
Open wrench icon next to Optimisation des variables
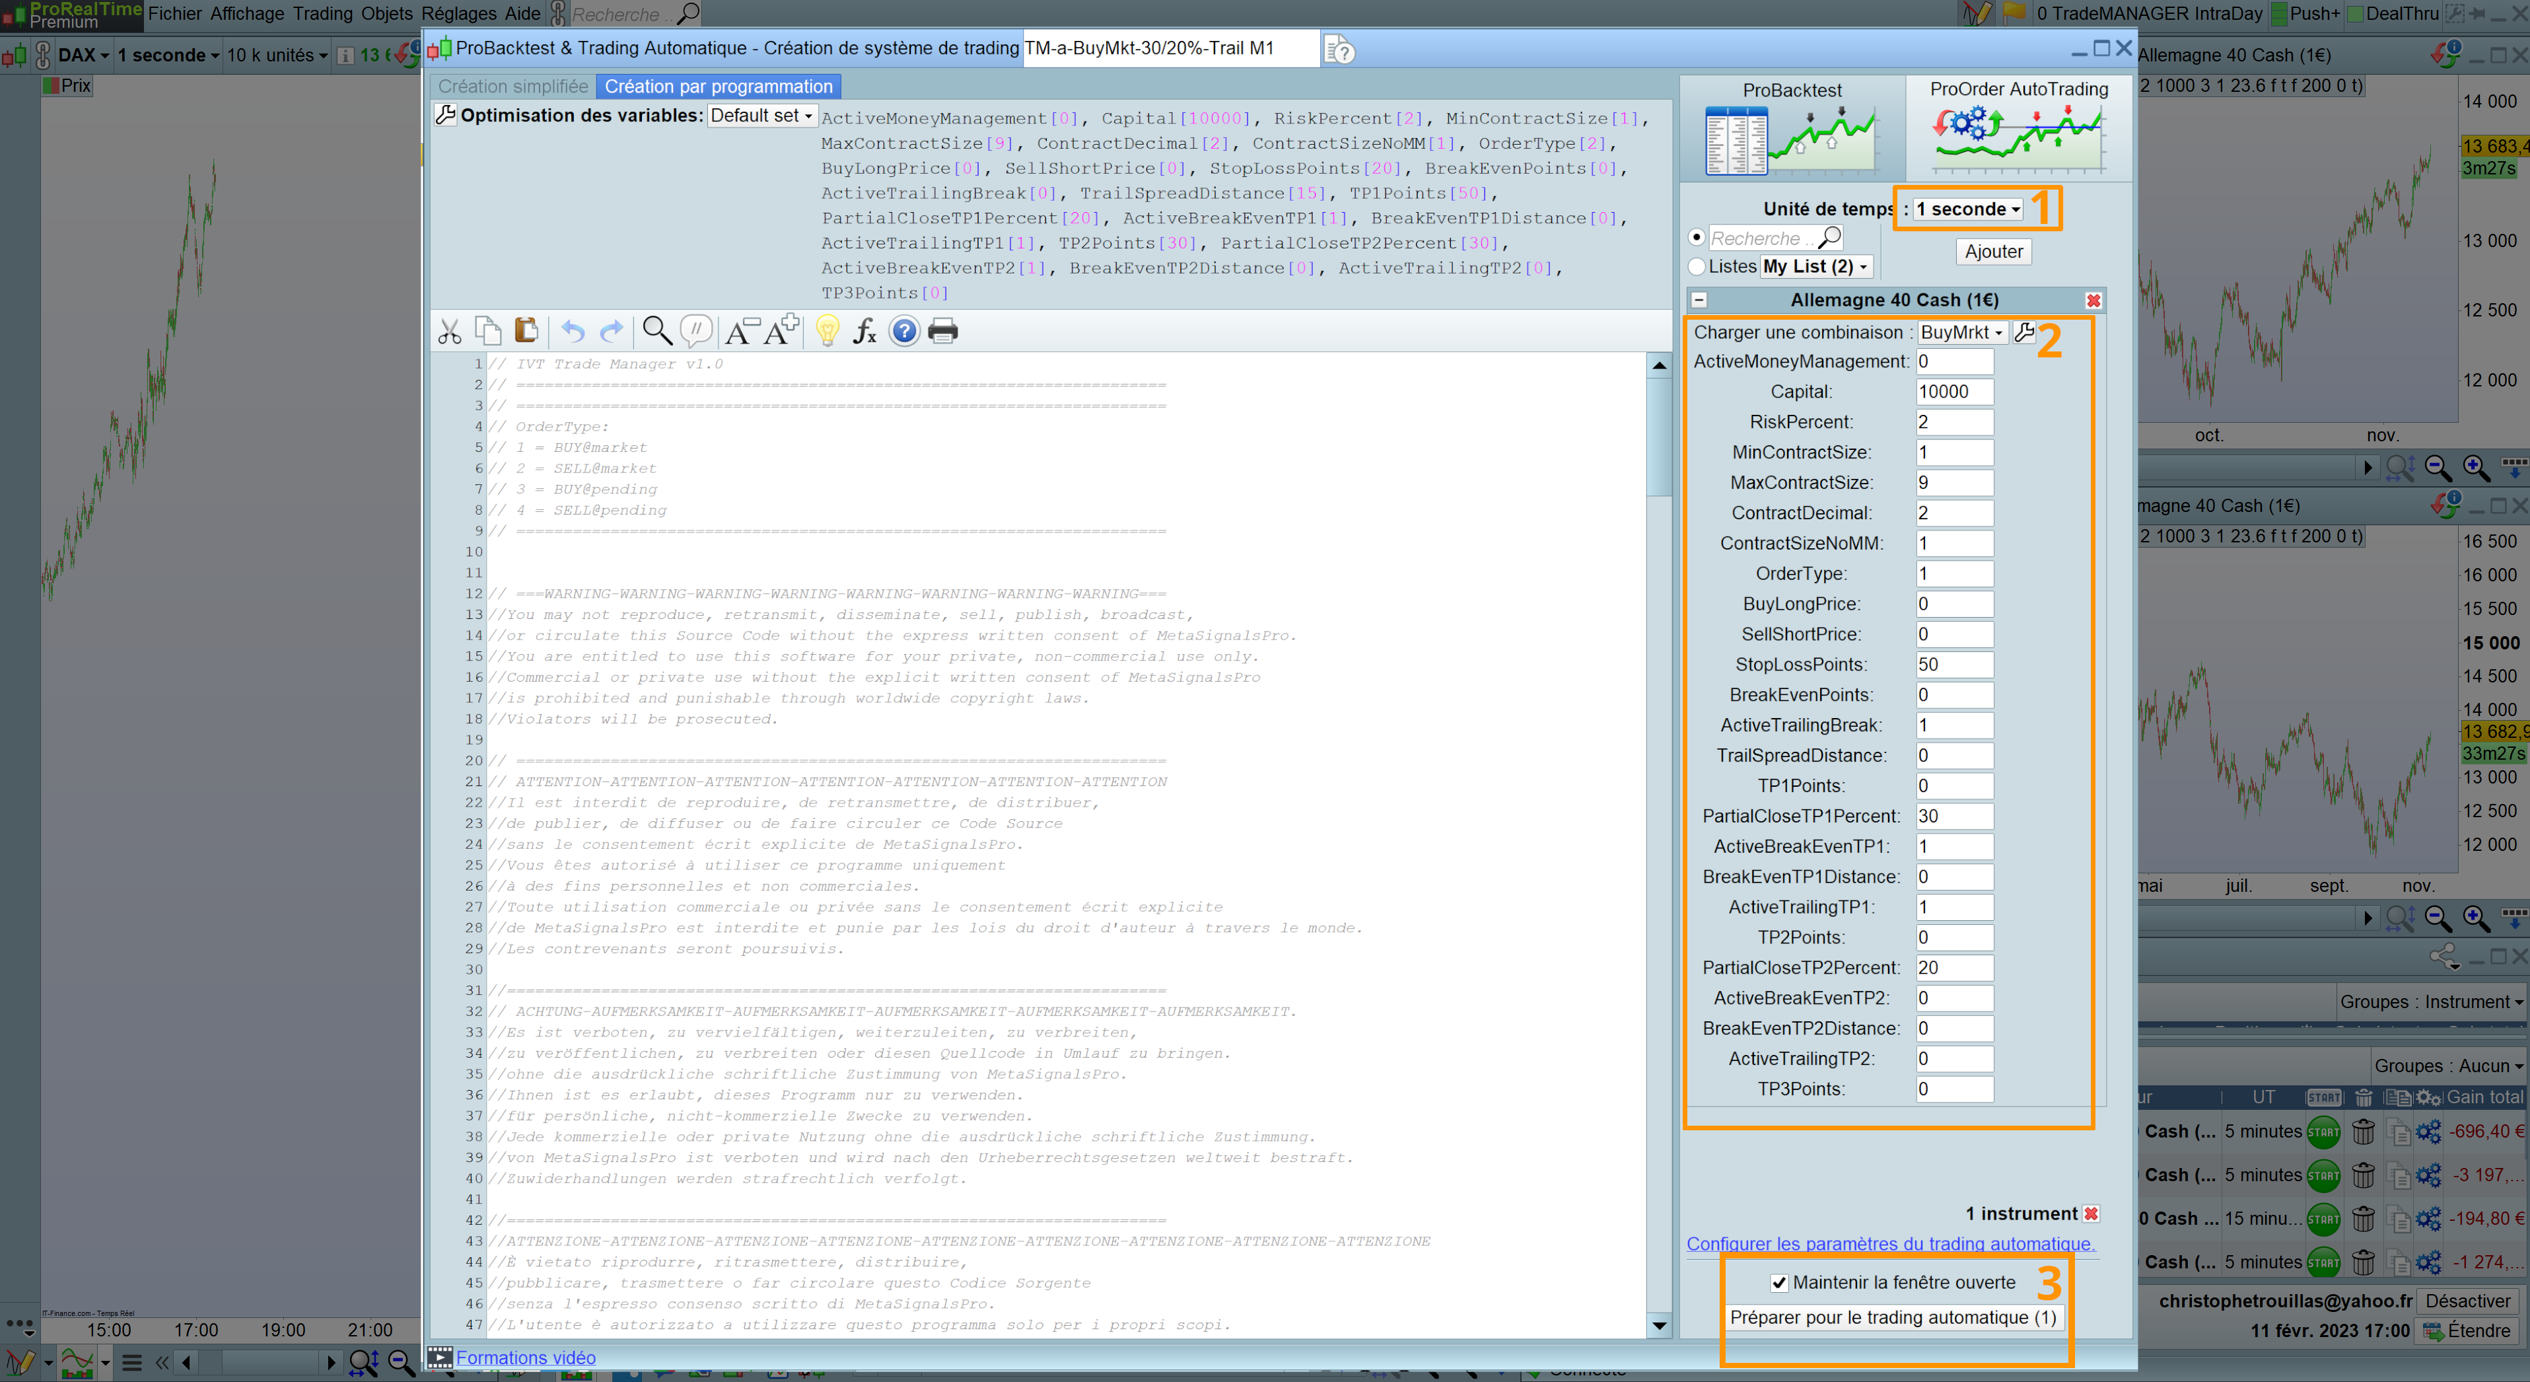pos(445,115)
